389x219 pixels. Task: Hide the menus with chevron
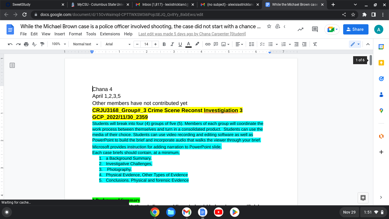(368, 44)
